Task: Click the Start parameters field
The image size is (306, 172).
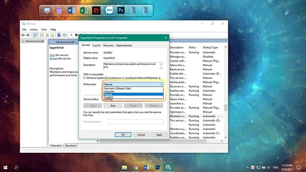Action: tap(135, 121)
